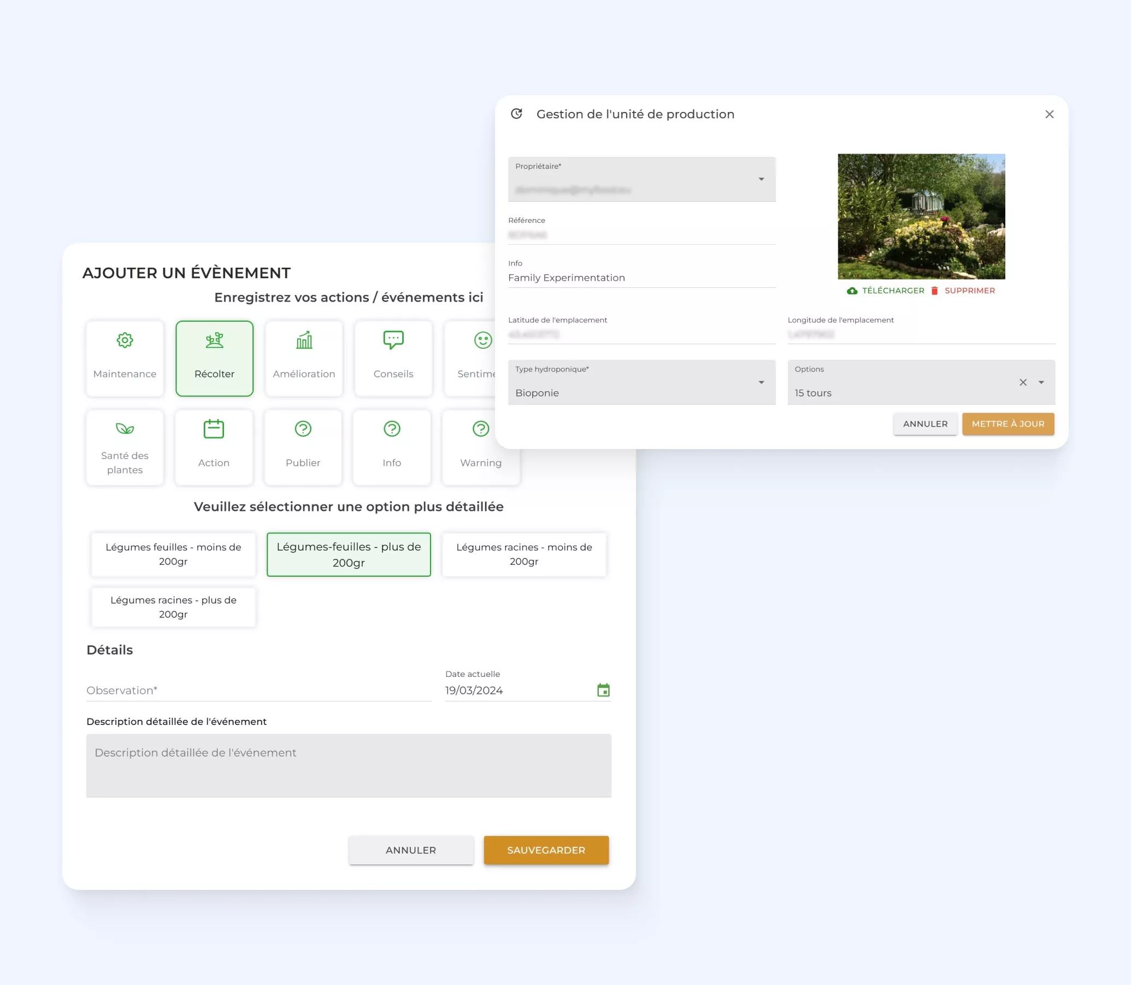Select Légumes racines - plus de 200gr option
The height and width of the screenshot is (985, 1131).
pyautogui.click(x=173, y=607)
